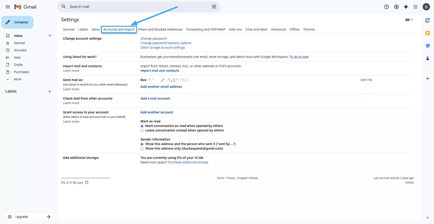434x224 pixels.
Task: Expand the hidden side panel arrow
Action: pos(427,217)
